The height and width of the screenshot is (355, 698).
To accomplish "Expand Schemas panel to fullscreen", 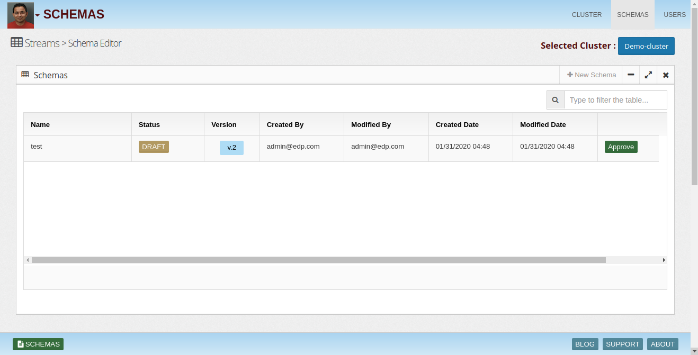I will click(648, 75).
